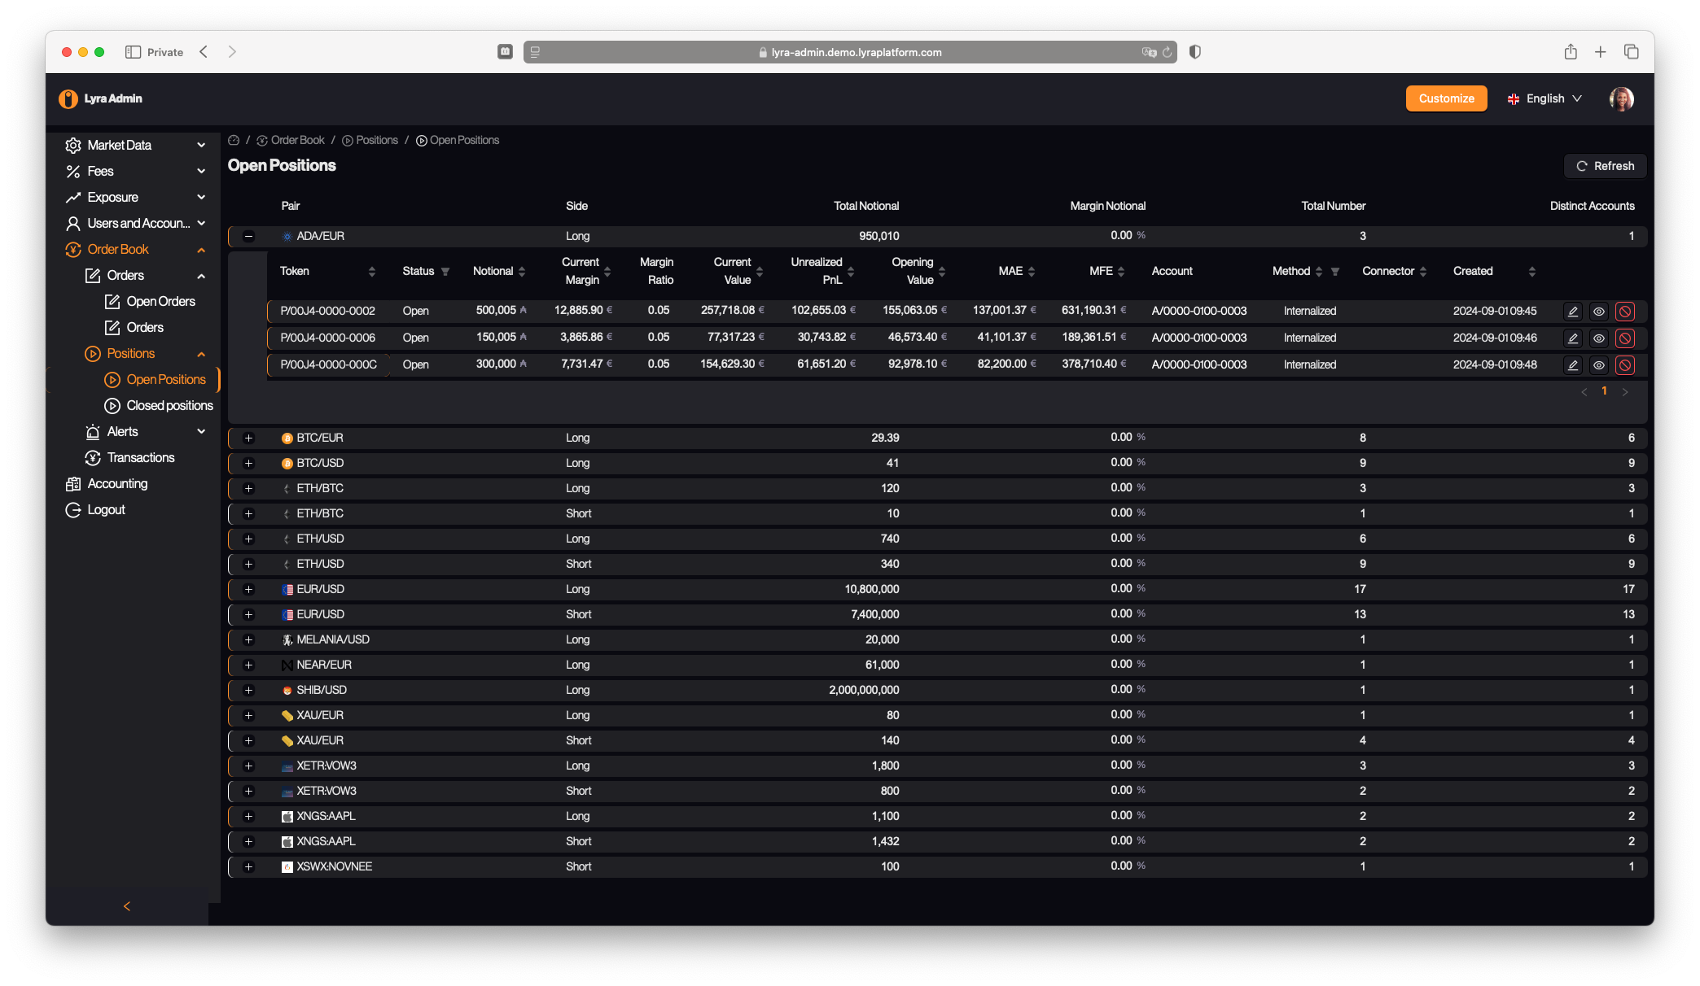The width and height of the screenshot is (1700, 986).
Task: Click the user profile avatar
Action: (x=1621, y=98)
